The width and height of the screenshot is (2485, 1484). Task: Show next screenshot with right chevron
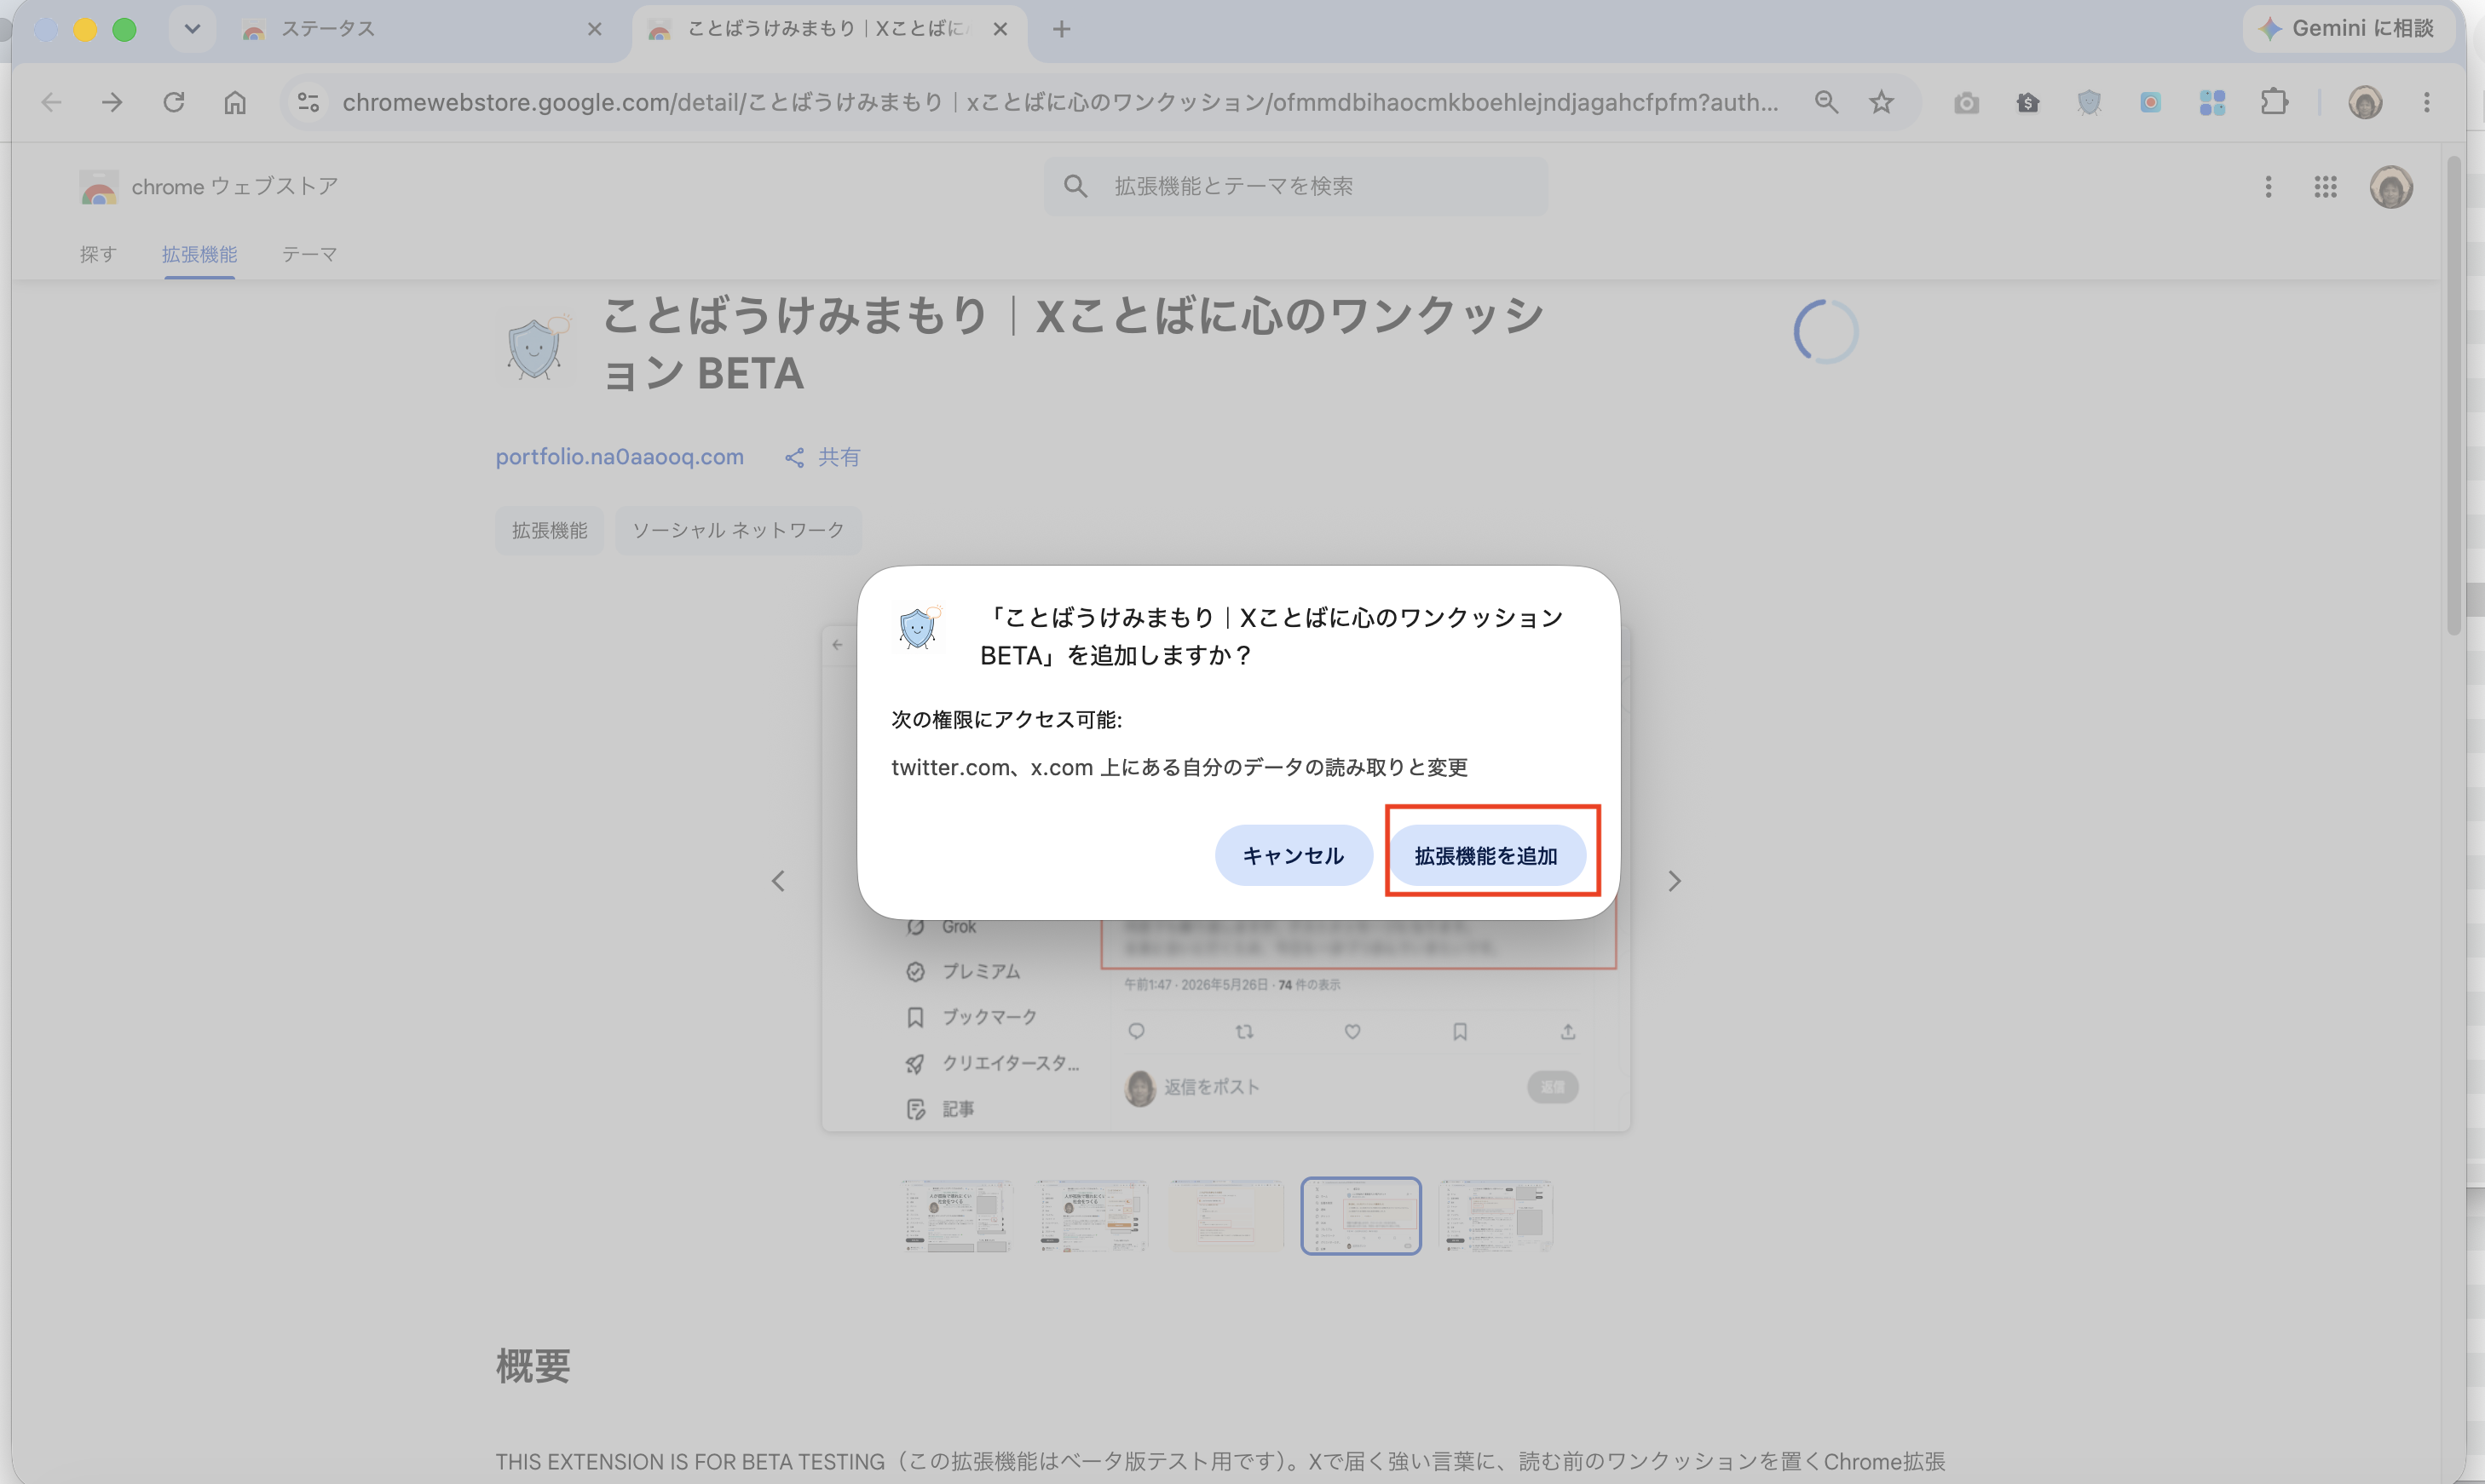[1674, 881]
